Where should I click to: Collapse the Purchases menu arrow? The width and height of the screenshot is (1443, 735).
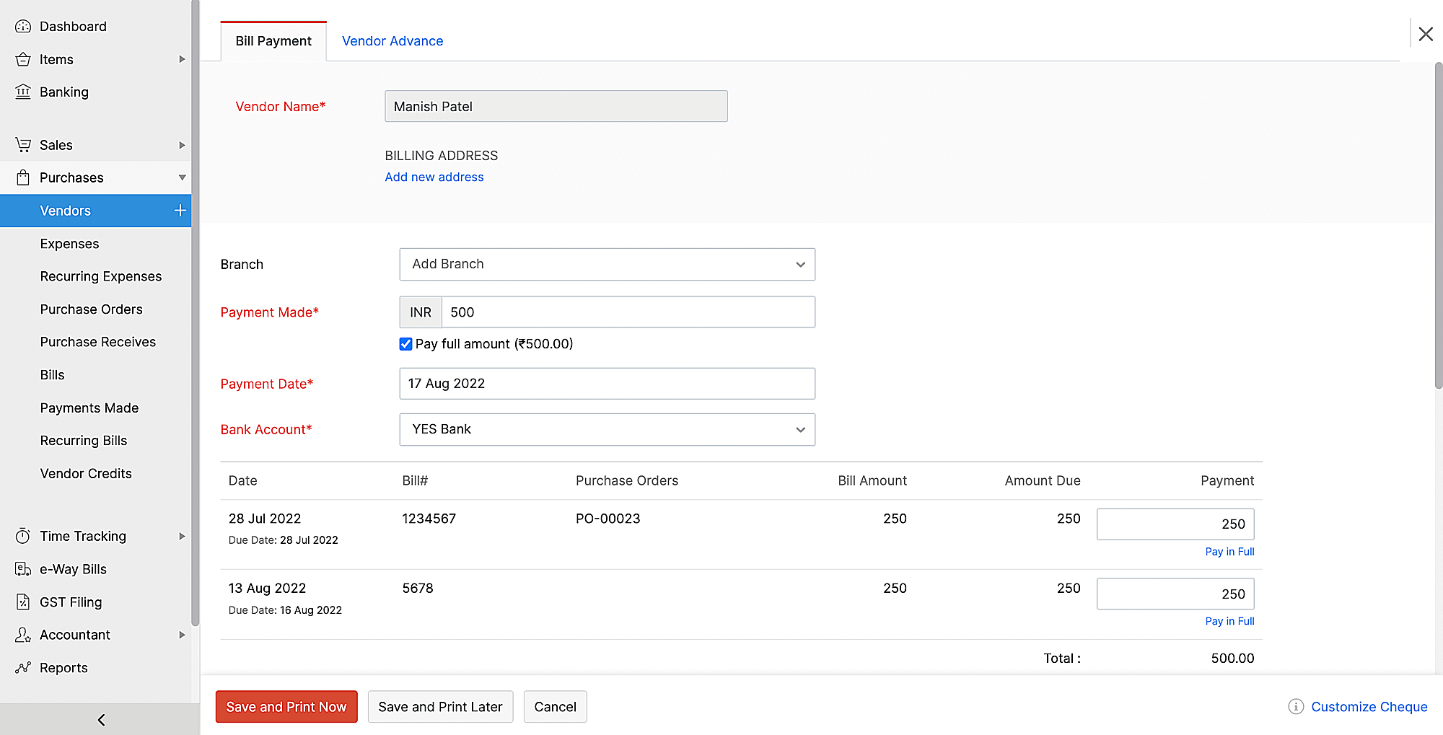click(182, 177)
